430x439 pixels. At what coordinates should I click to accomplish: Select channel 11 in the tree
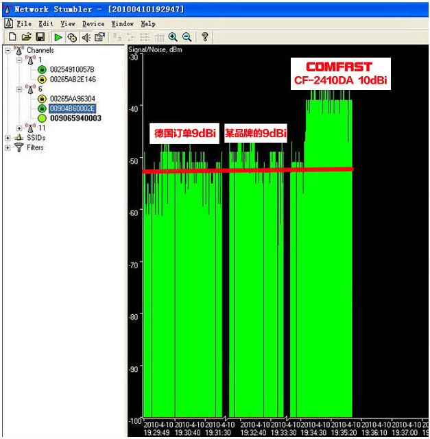click(x=42, y=128)
